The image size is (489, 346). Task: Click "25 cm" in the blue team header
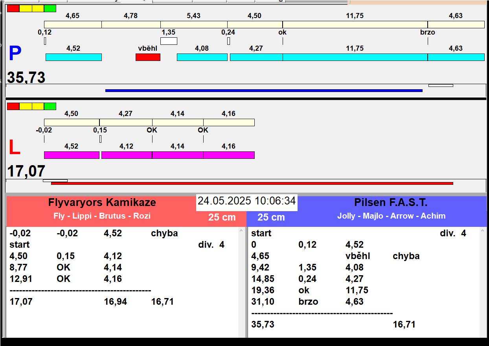[x=271, y=217]
